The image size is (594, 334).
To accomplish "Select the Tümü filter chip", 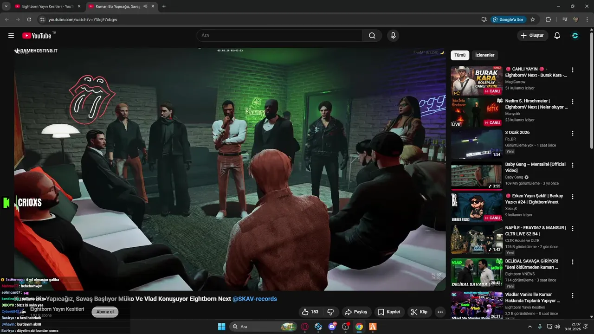I will tap(460, 55).
